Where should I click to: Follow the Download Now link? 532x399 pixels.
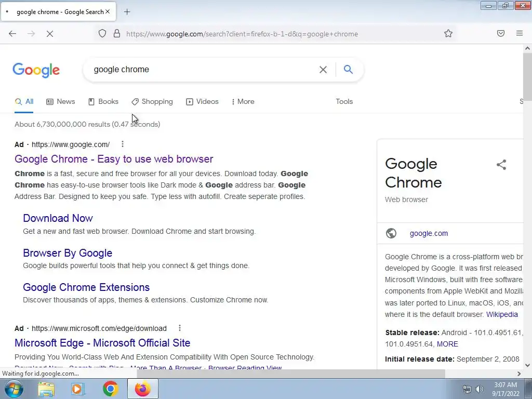(58, 218)
